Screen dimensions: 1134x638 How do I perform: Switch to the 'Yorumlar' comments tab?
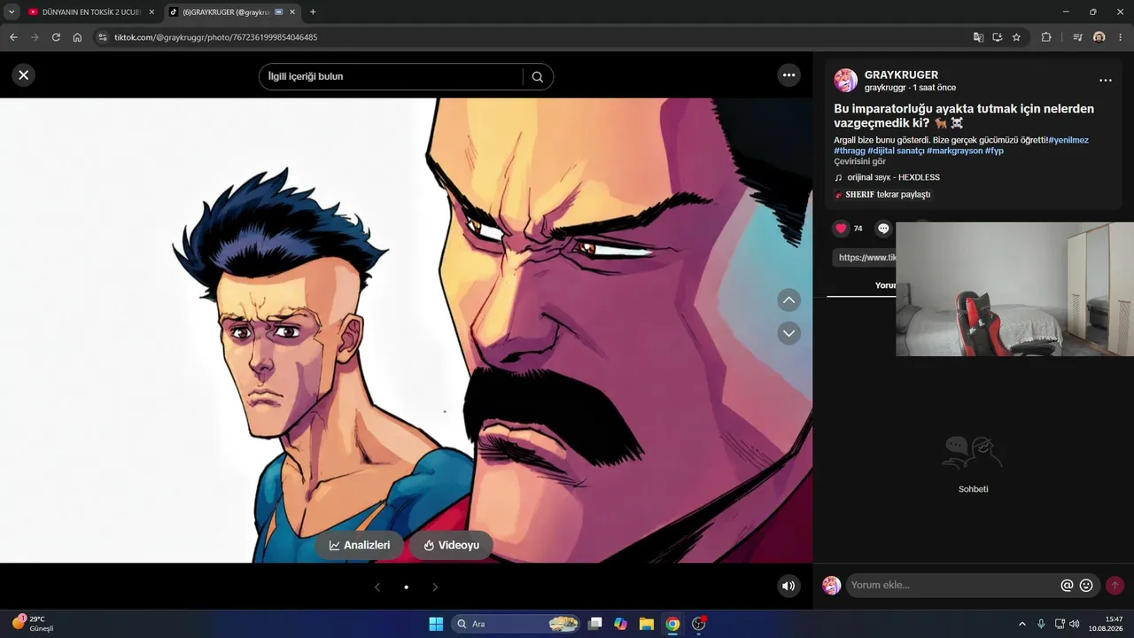coord(885,285)
